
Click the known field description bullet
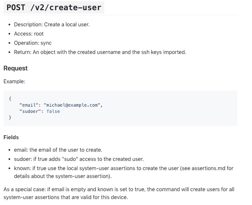(x=124, y=172)
